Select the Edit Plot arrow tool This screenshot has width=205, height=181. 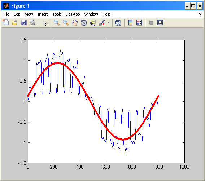[x=45, y=23]
